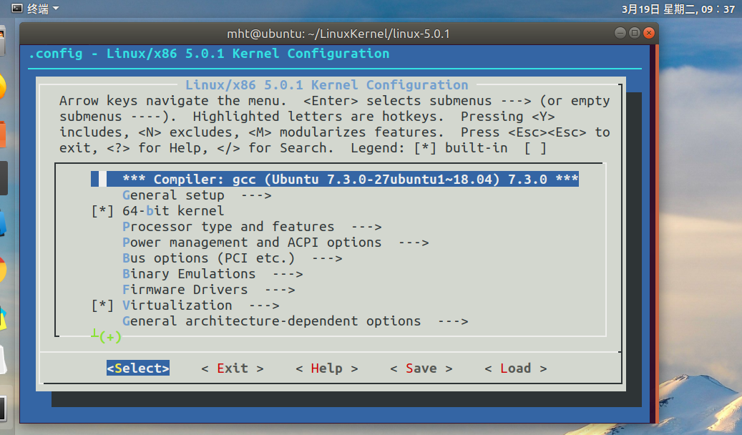Click the terminal icon beside 终端 label
742x435 pixels.
pyautogui.click(x=17, y=8)
